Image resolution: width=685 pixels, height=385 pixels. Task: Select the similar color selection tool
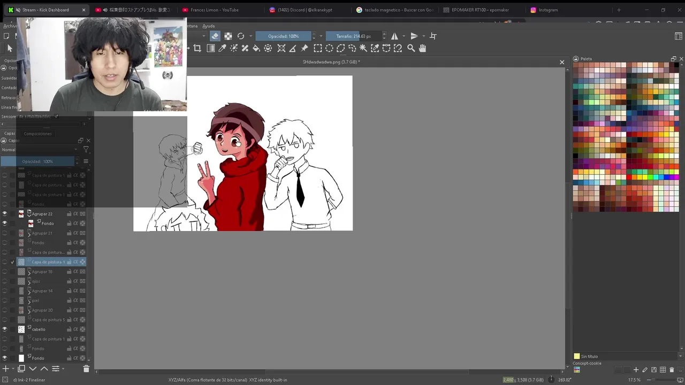[x=375, y=48]
